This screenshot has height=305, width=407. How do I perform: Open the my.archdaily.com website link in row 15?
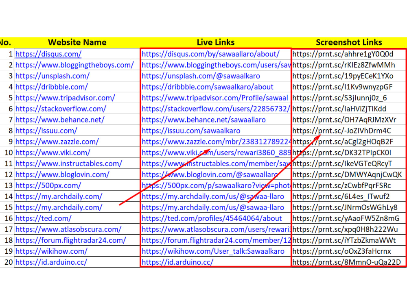click(59, 207)
